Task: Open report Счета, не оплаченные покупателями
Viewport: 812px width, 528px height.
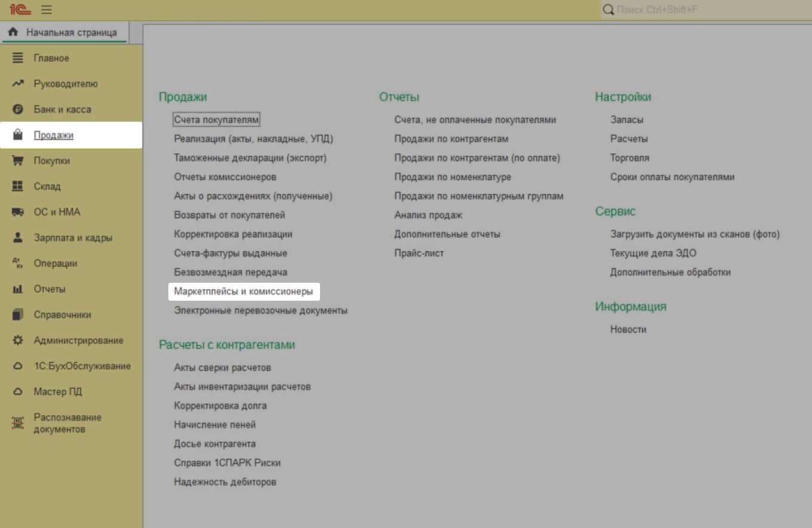Action: pos(475,120)
